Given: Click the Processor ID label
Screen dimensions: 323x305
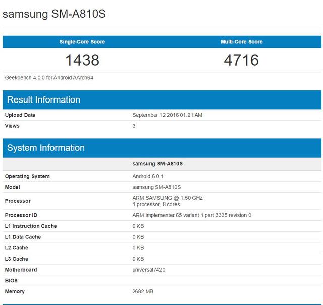Looking at the screenshot, I should click(21, 215).
